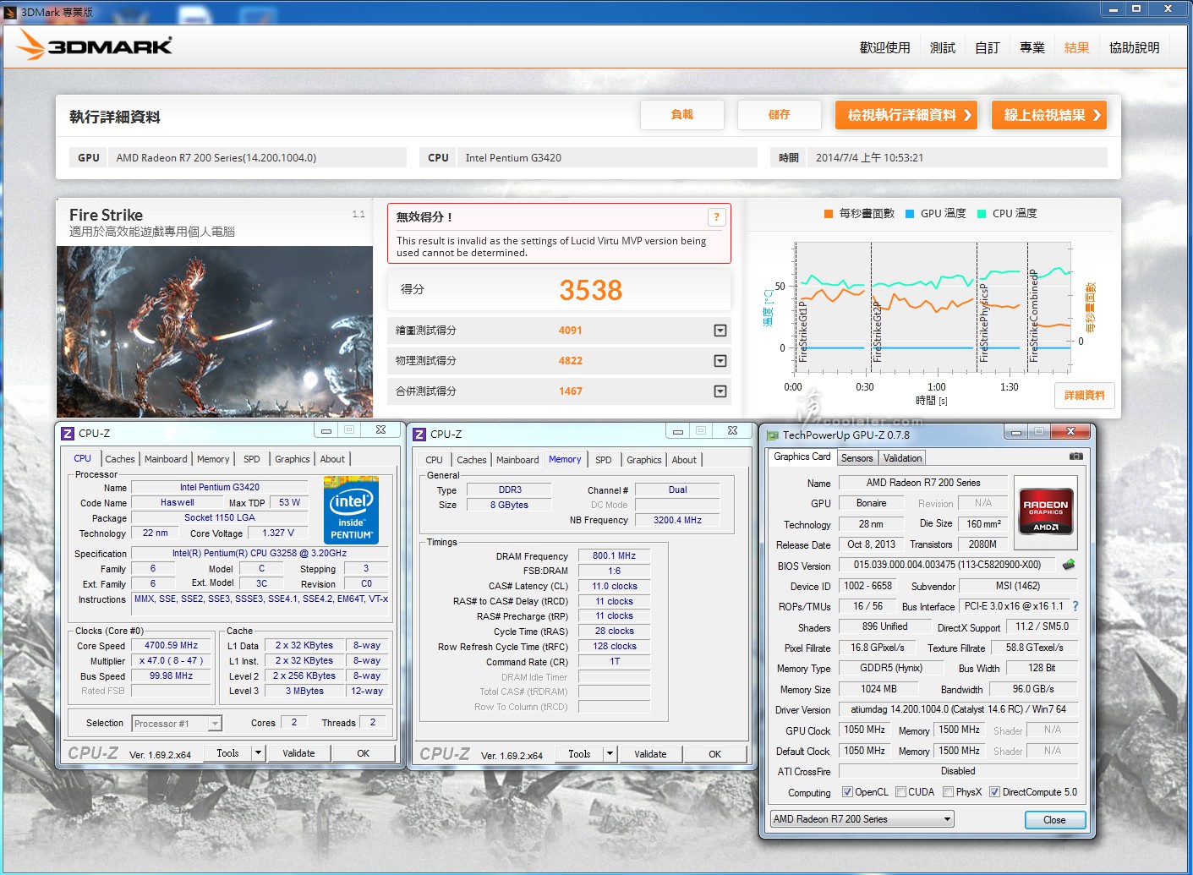Expand the physics test score 4822 row
1193x875 pixels.
point(720,361)
